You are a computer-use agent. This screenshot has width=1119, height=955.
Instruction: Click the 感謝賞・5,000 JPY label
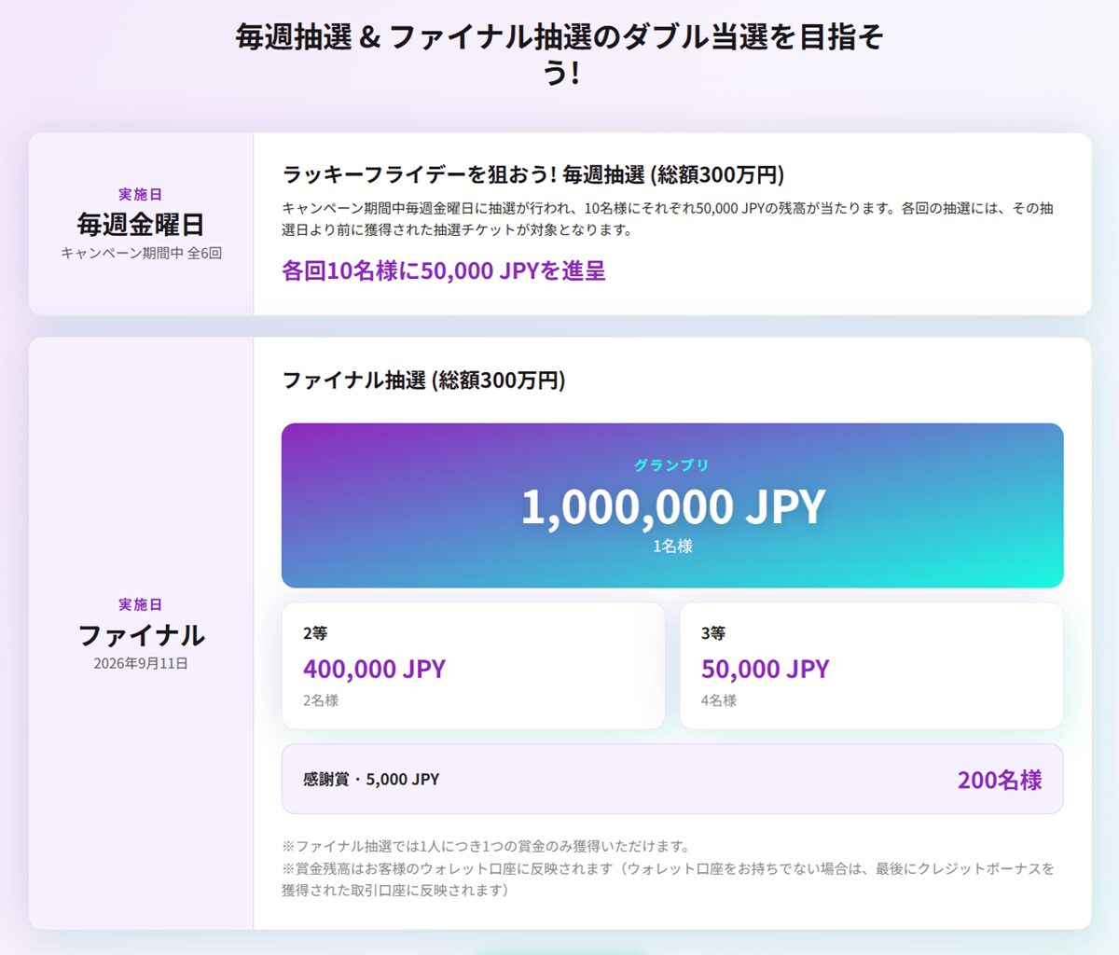371,779
